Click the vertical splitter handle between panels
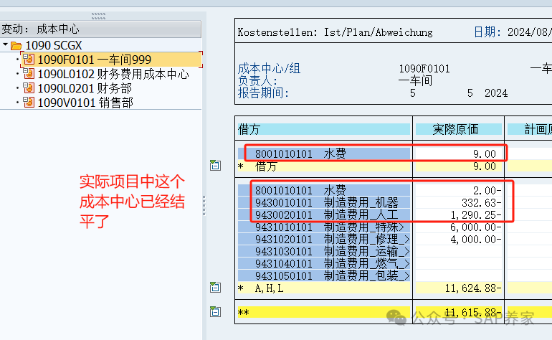Image resolution: width=552 pixels, height=340 pixels. pyautogui.click(x=204, y=205)
